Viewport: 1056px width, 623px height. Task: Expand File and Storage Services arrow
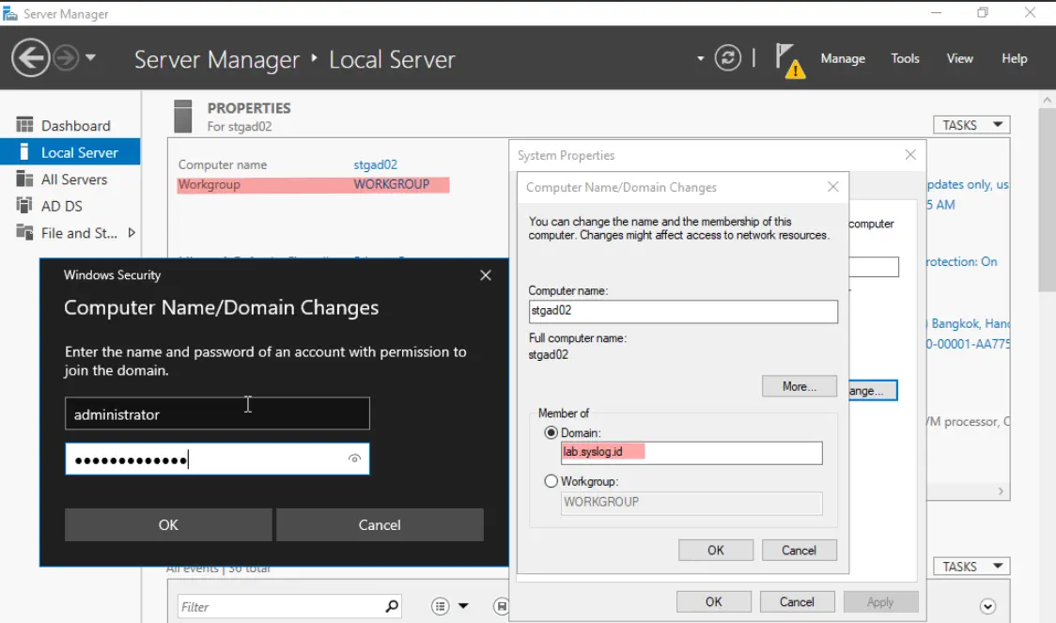tap(132, 233)
